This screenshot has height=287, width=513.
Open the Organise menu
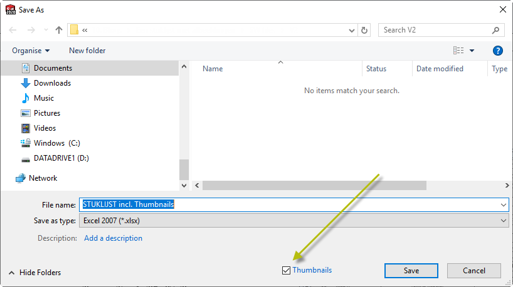click(x=31, y=51)
